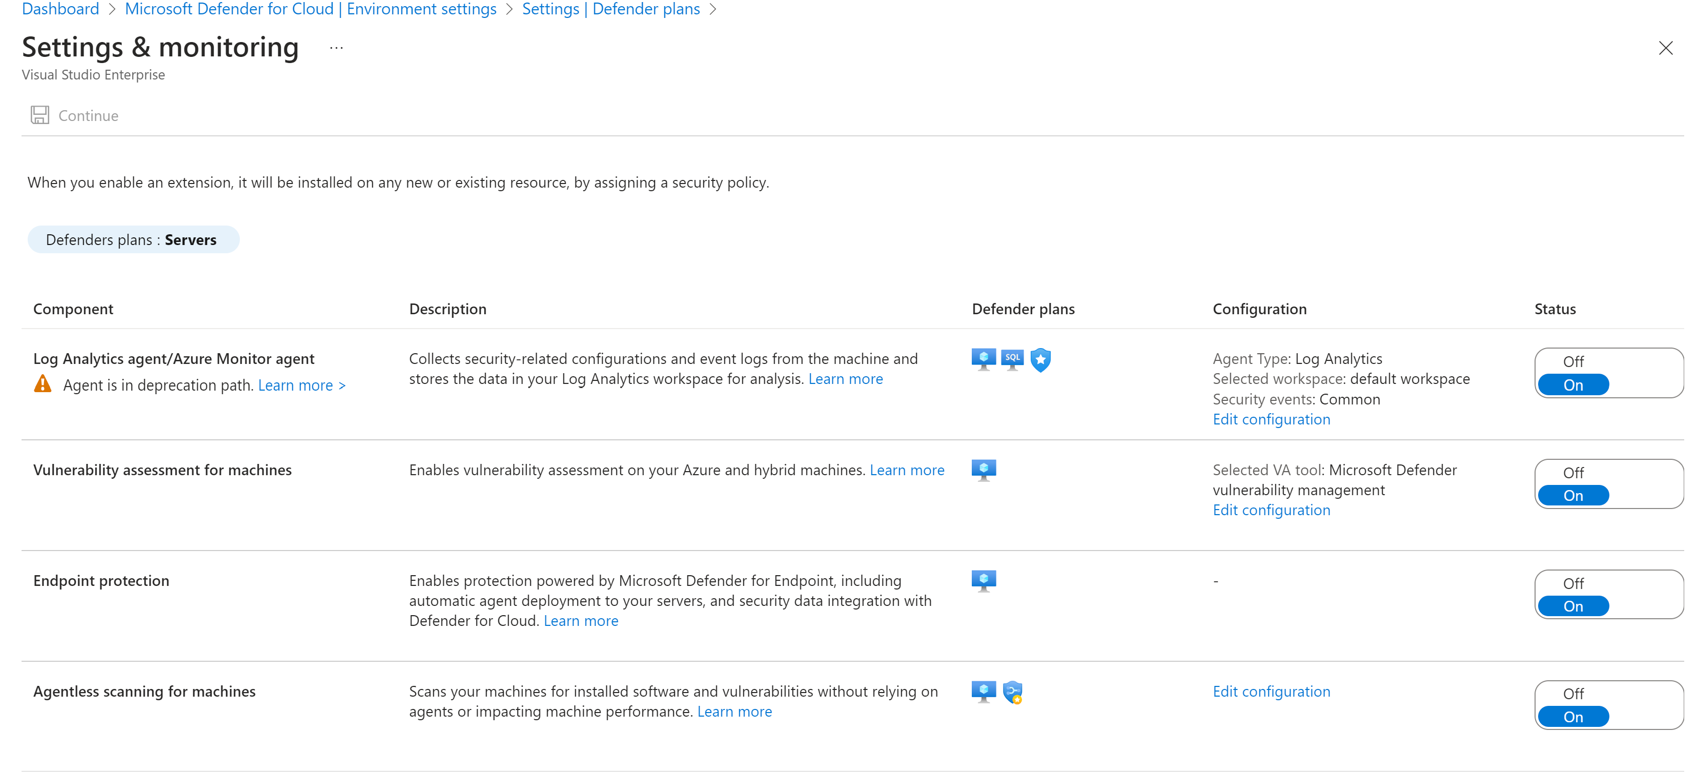Navigate to Settings | Defender plans breadcrumb
Image resolution: width=1696 pixels, height=772 pixels.
pos(610,9)
